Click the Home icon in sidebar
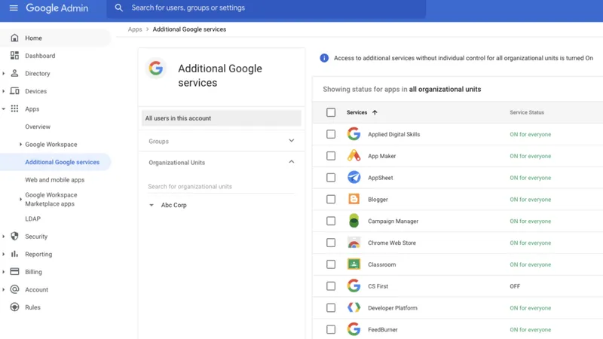This screenshot has height=339, width=603. coord(14,38)
